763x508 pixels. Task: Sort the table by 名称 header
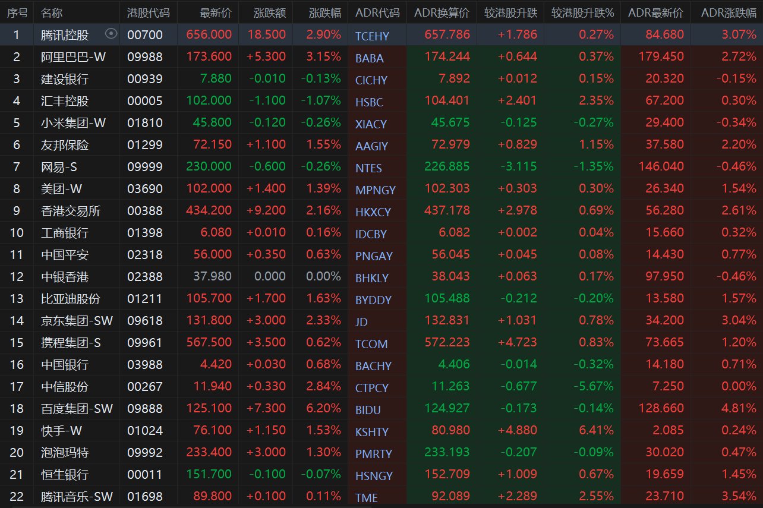pyautogui.click(x=52, y=12)
